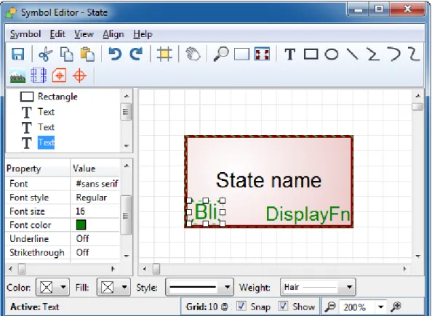This screenshot has width=432, height=316.
Task: Click the Undo arrow icon
Action: 115,54
